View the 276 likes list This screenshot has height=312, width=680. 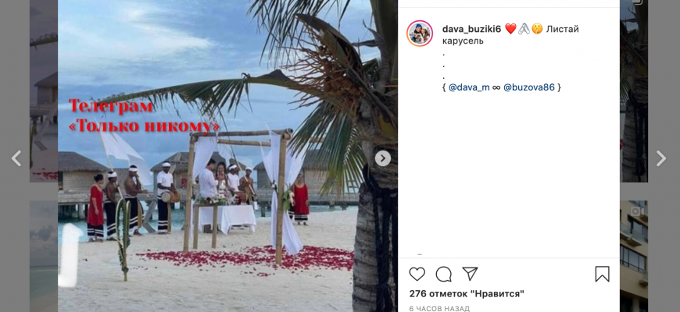(467, 294)
